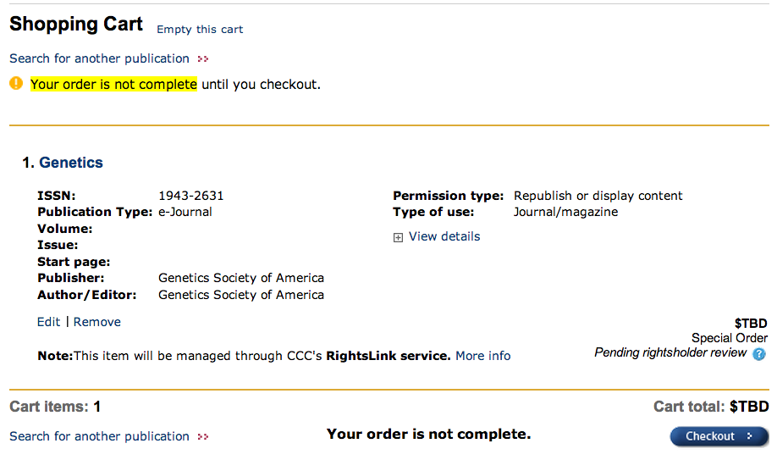Edit the Genetics cart item
The height and width of the screenshot is (460, 777).
tap(48, 322)
